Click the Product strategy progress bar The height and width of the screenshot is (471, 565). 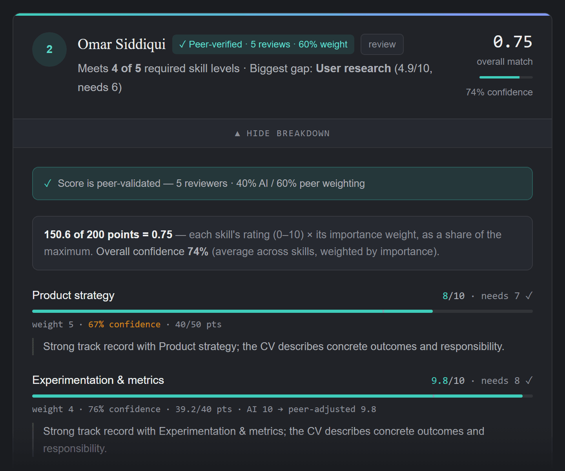point(282,311)
